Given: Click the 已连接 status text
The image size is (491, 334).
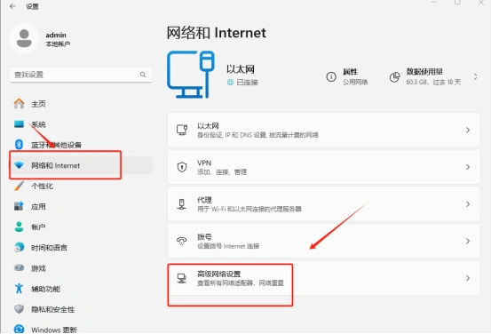Looking at the screenshot, I should click(x=247, y=82).
